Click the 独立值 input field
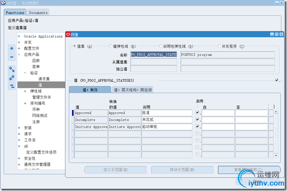Screen dimensions: 287x191 click(154, 68)
